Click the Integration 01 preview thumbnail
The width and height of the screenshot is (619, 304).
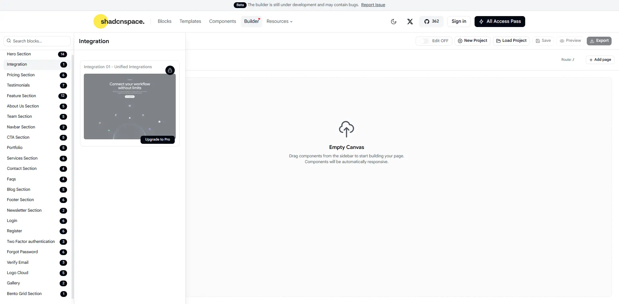130,106
